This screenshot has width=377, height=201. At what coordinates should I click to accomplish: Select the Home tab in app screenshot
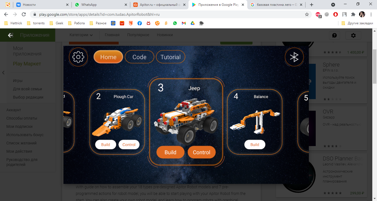pos(108,57)
